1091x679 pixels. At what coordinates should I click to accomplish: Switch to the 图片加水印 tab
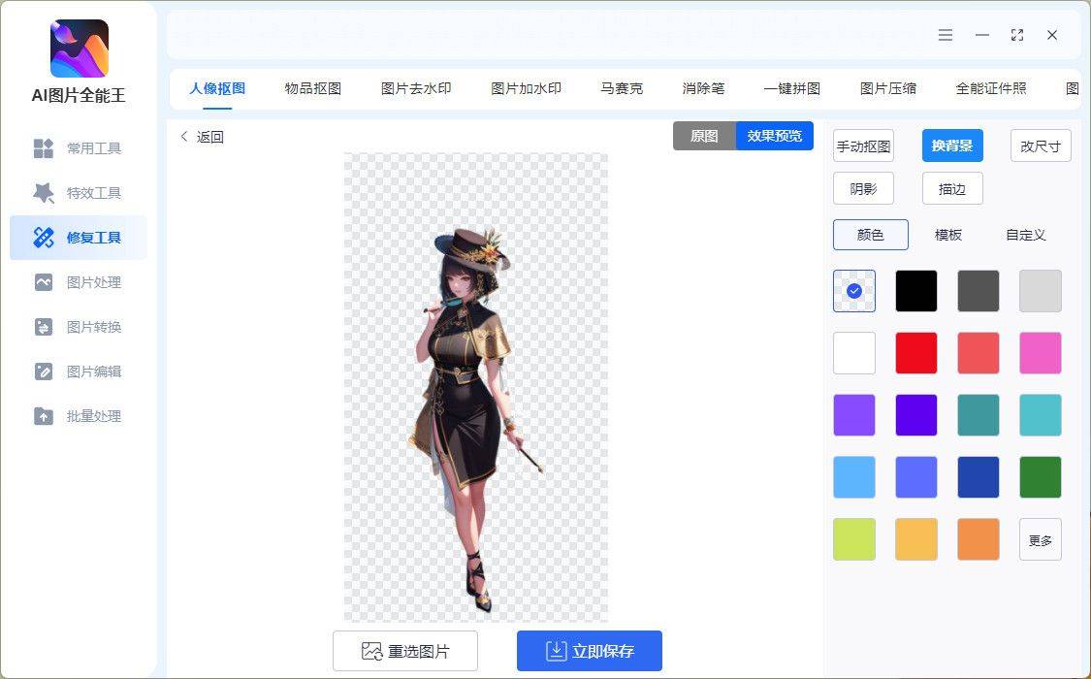point(526,88)
